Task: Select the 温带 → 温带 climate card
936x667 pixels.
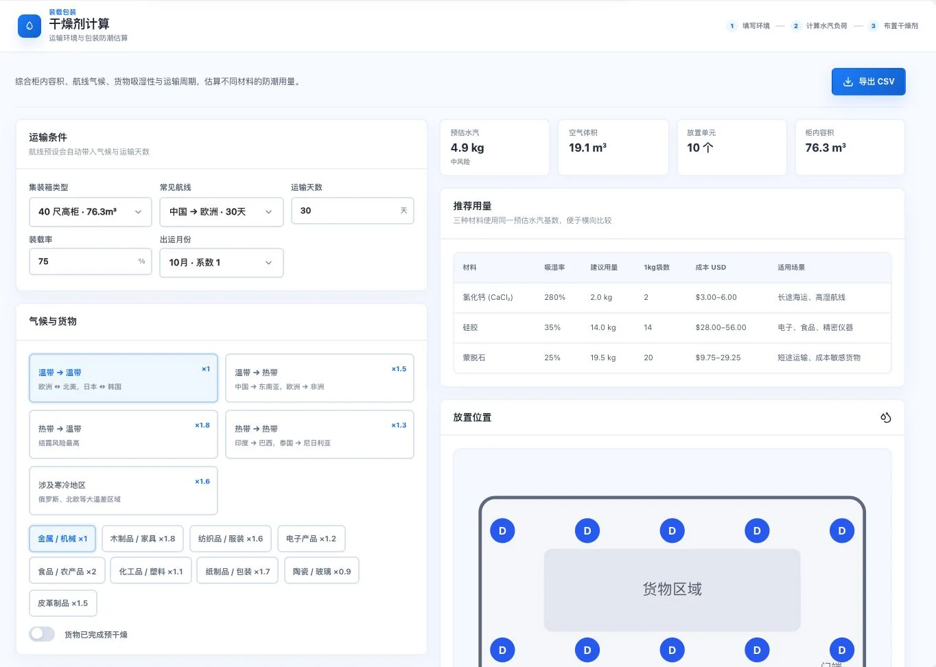Action: tap(124, 378)
